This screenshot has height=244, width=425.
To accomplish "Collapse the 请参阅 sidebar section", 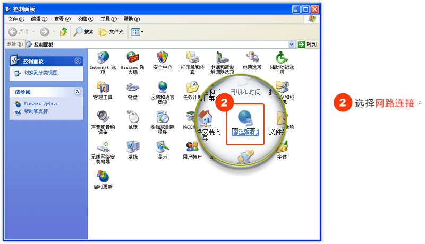I will pos(78,92).
